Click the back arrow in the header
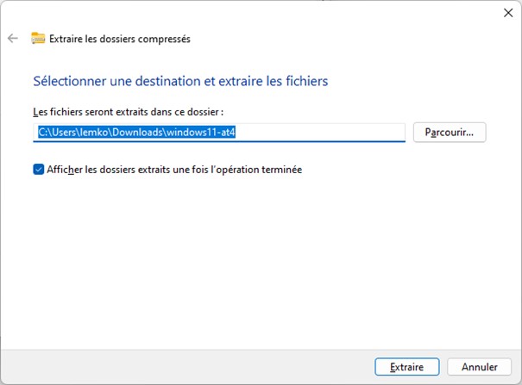 [x=12, y=39]
